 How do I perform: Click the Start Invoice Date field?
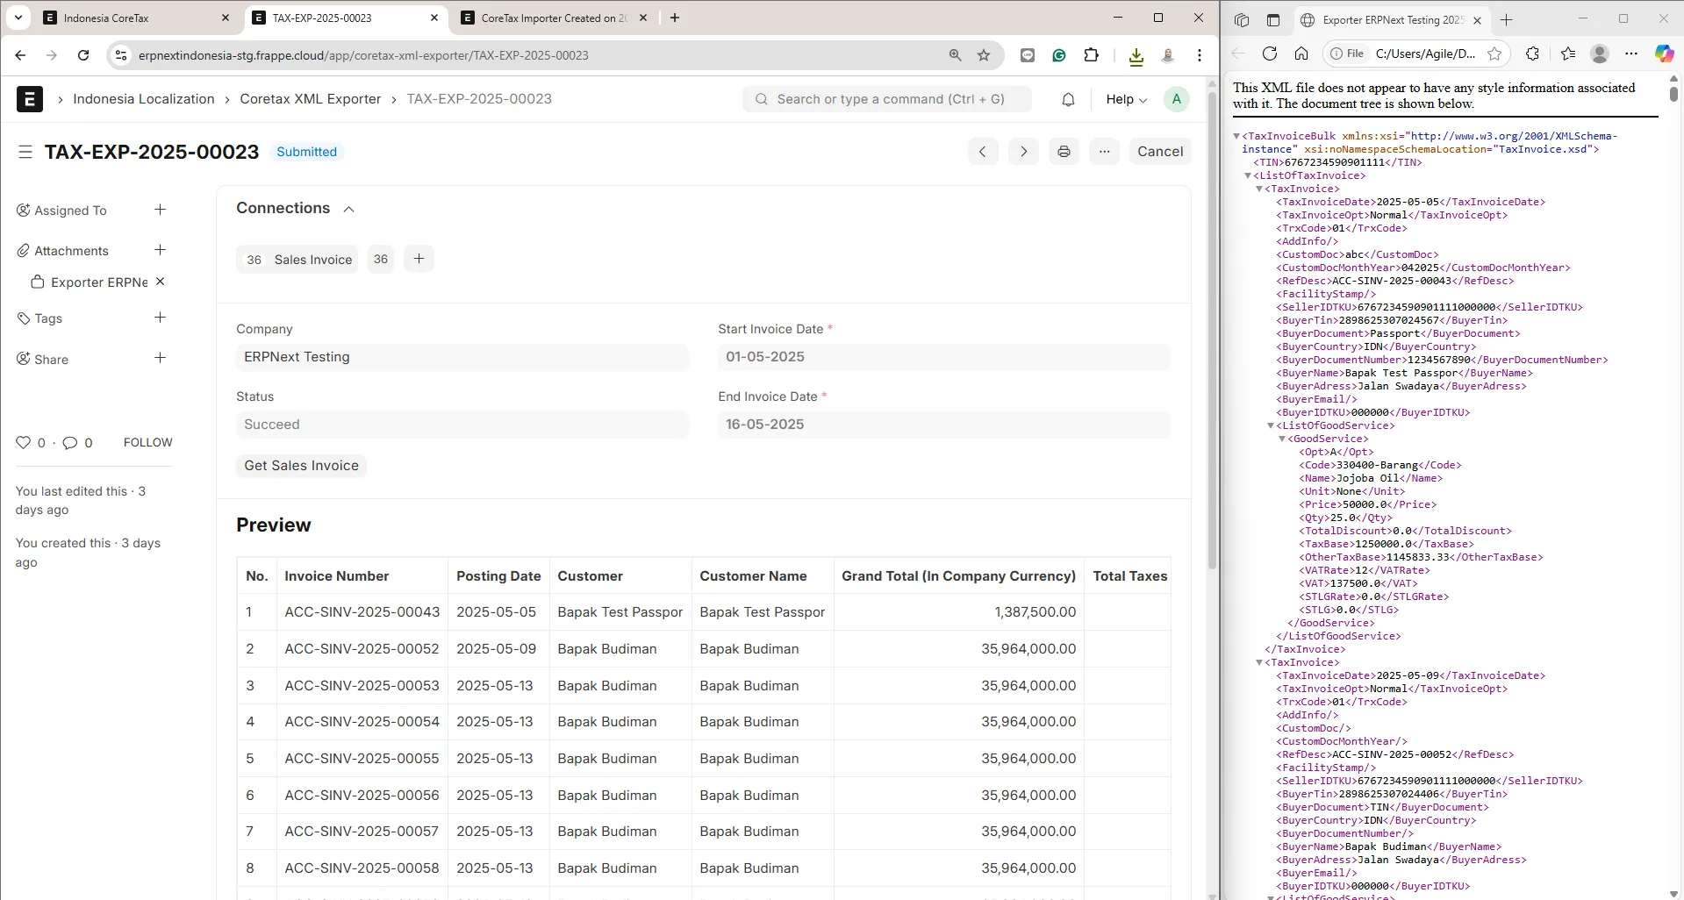[943, 357]
